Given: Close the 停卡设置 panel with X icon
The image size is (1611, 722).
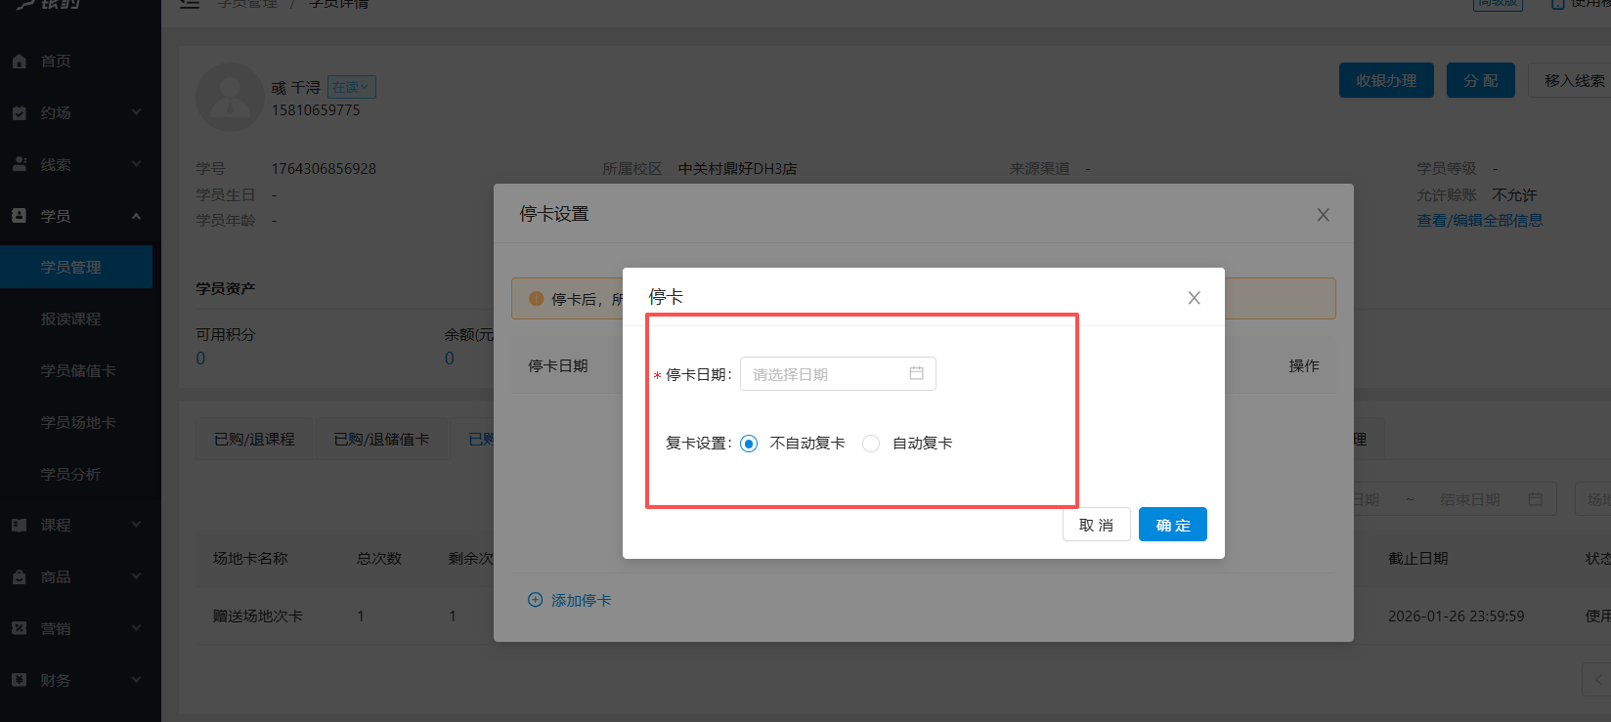Looking at the screenshot, I should click(1323, 215).
